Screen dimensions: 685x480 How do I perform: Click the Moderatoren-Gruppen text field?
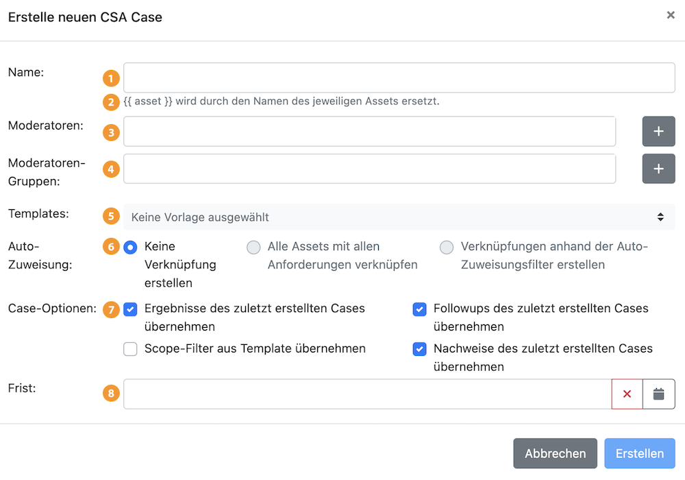[x=369, y=169]
